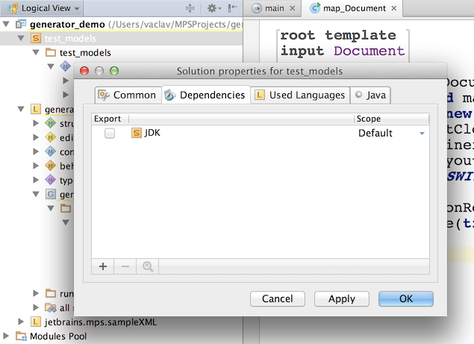Click the Cancel button
The height and width of the screenshot is (344, 474).
point(278,298)
